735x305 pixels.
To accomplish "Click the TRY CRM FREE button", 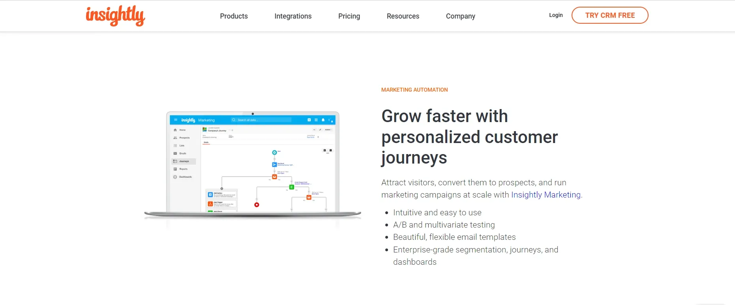I will [610, 15].
